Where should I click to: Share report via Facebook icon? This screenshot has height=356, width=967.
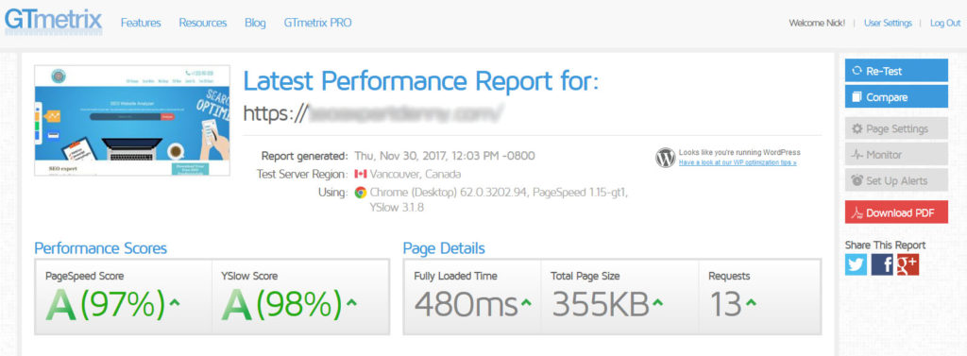point(882,264)
